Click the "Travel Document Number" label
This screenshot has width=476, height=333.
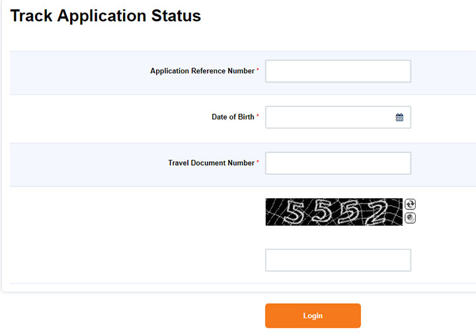tap(211, 163)
